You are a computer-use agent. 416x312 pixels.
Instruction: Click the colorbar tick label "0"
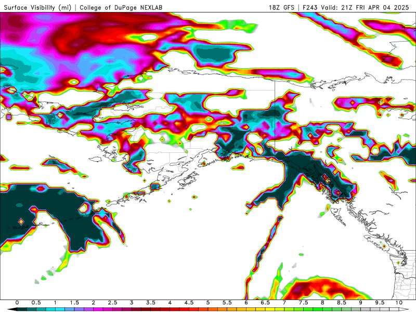tap(17, 303)
